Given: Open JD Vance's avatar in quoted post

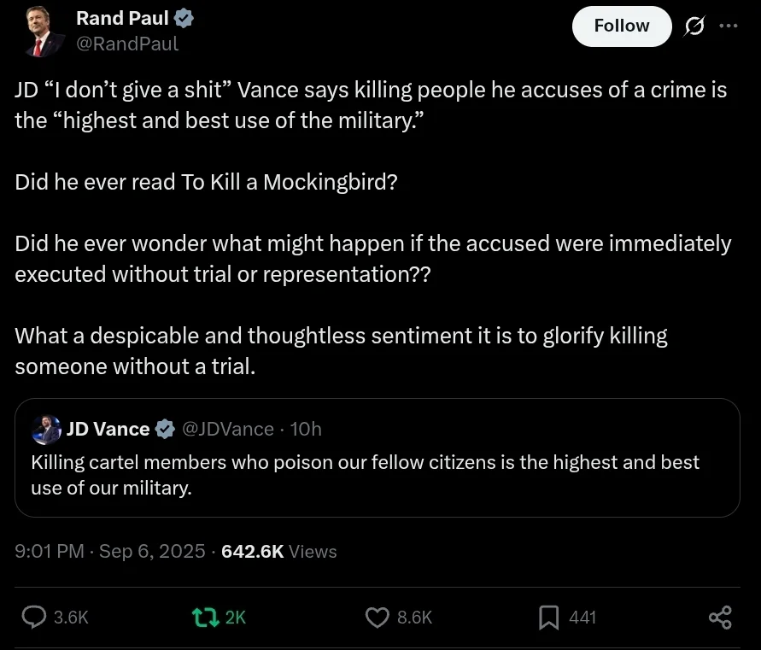Looking at the screenshot, I should (46, 429).
